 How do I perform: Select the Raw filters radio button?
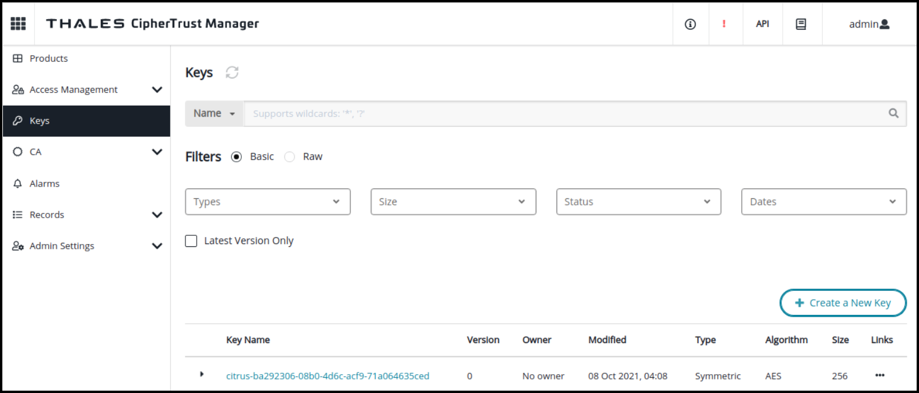289,157
